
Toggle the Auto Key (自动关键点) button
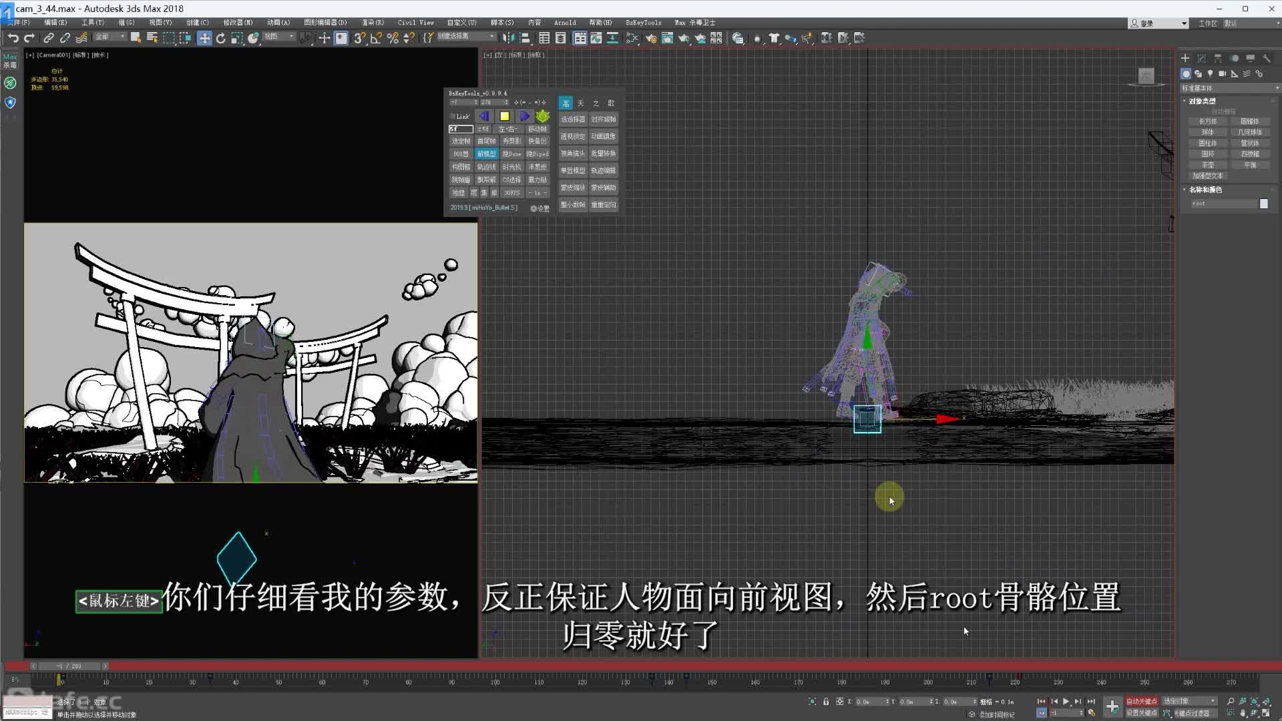pos(1141,701)
